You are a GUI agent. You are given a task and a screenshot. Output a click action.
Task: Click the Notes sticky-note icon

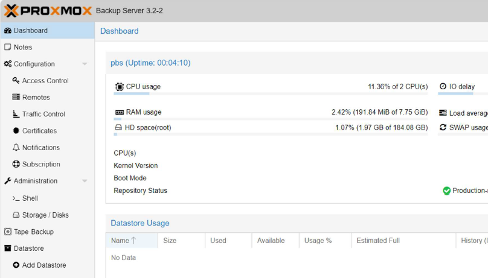[x=7, y=47]
